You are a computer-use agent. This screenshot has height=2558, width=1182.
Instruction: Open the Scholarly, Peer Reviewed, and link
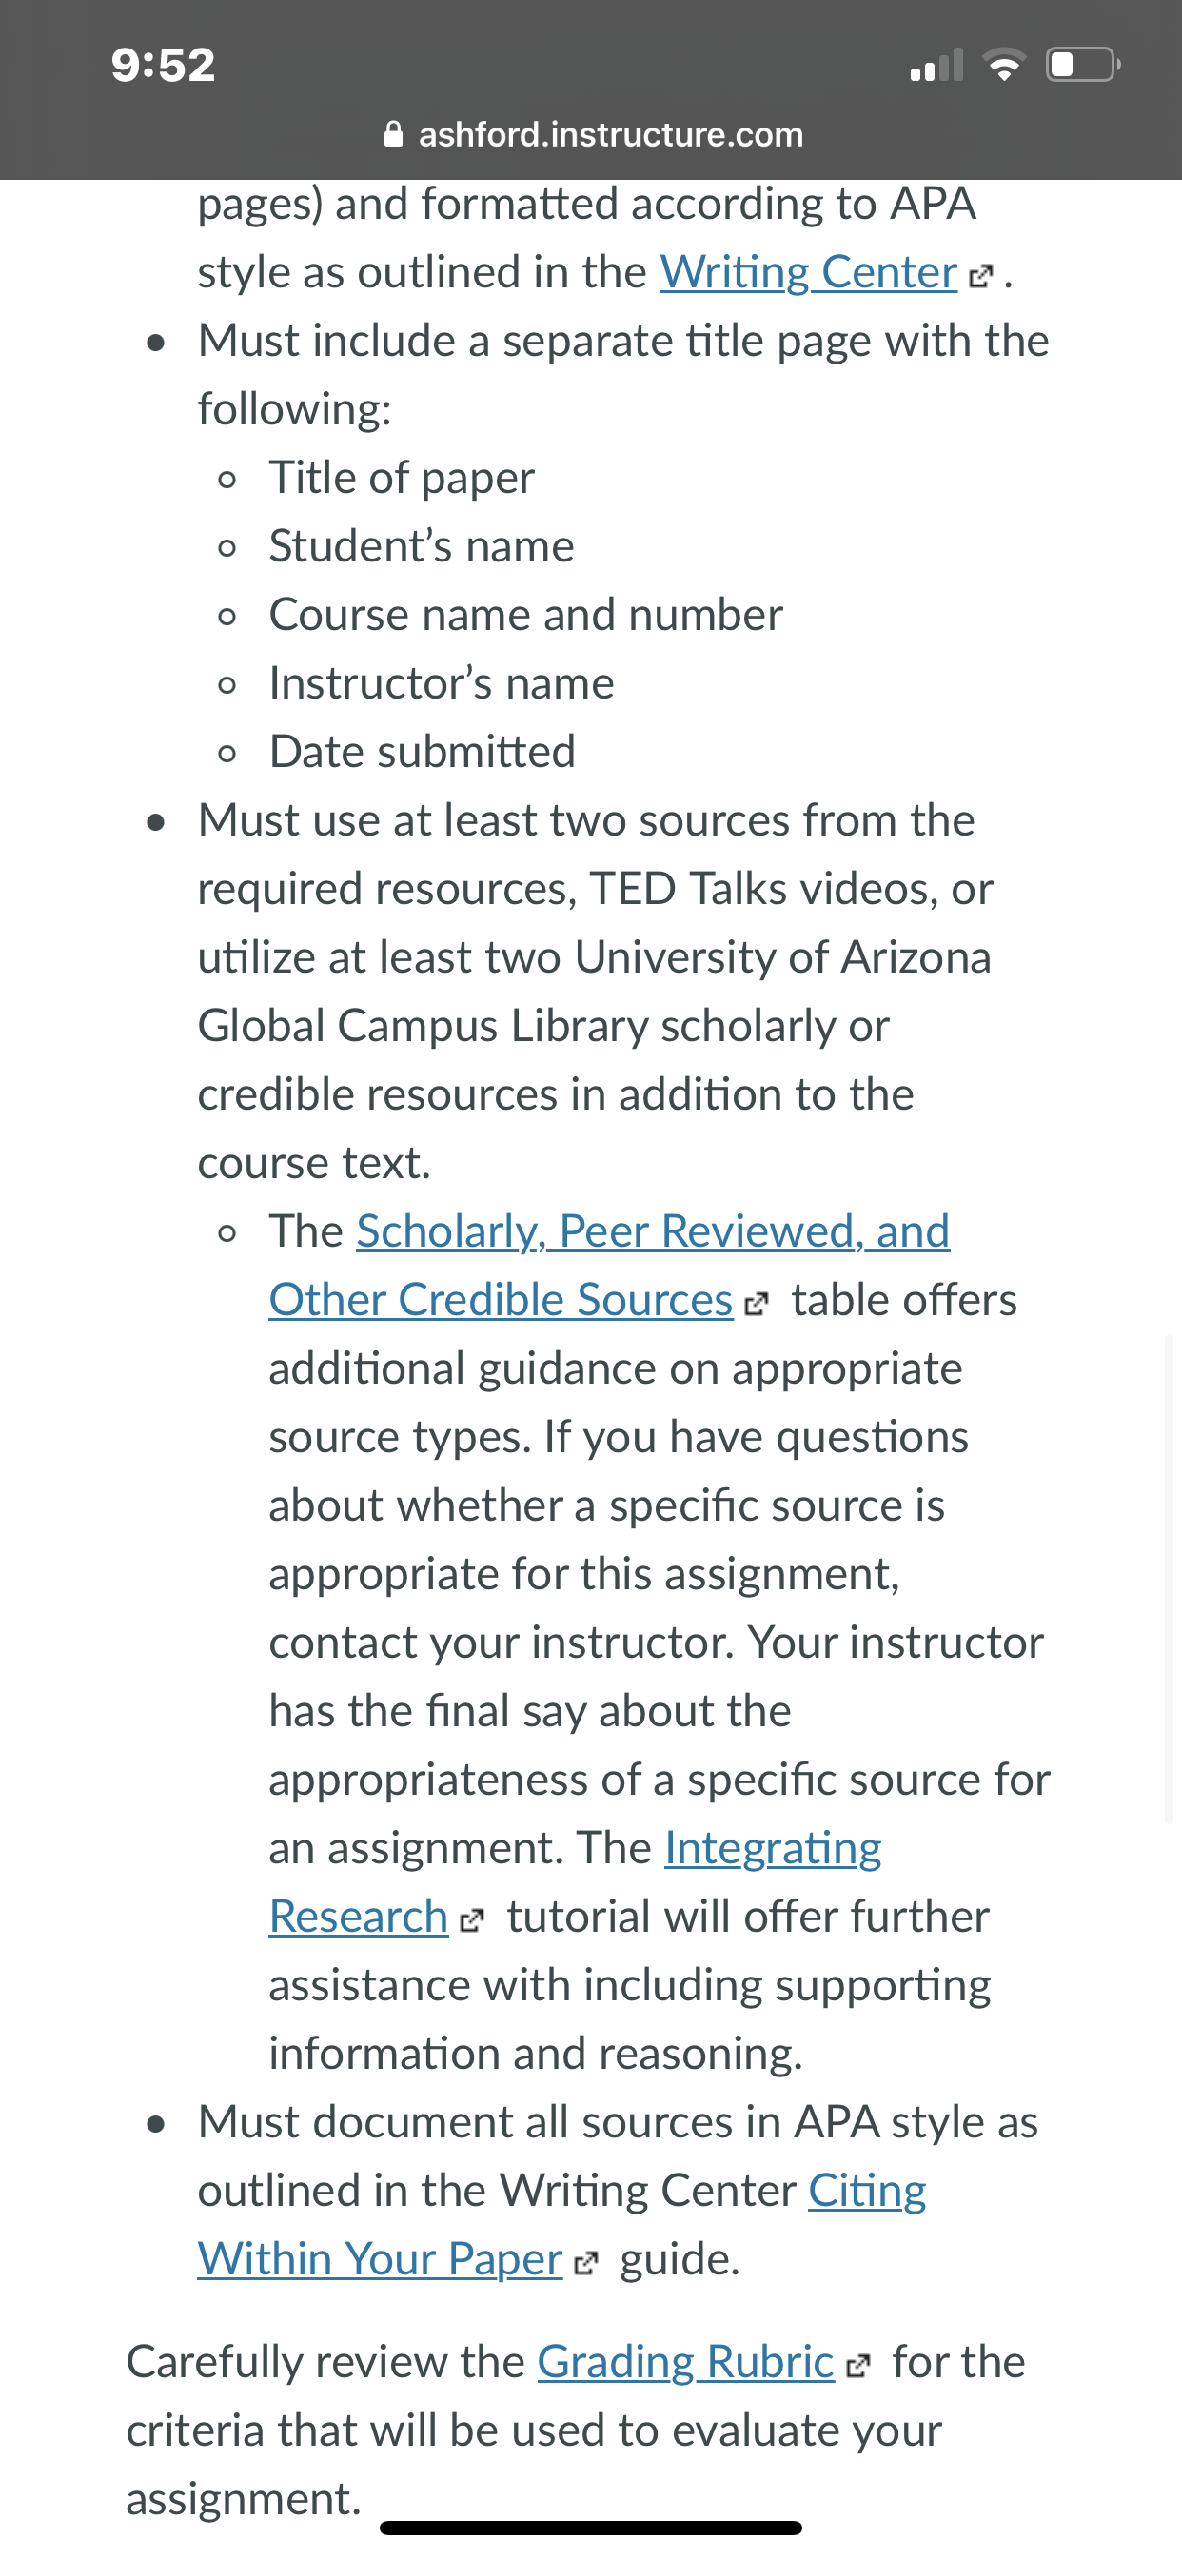(654, 1231)
